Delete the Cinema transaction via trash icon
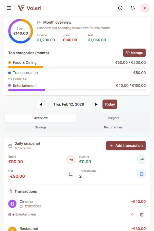Image resolution: width=154 pixels, height=231 pixels. point(141,214)
